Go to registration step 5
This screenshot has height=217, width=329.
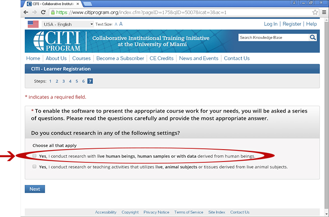(x=77, y=81)
